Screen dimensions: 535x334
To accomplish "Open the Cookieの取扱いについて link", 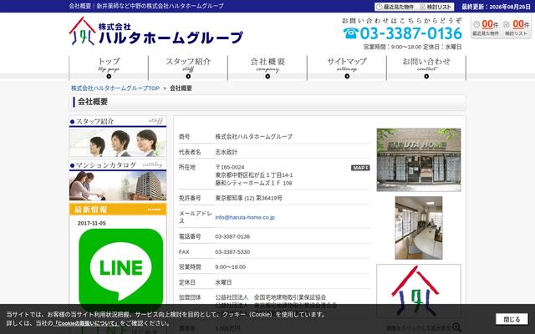I will coord(86,323).
